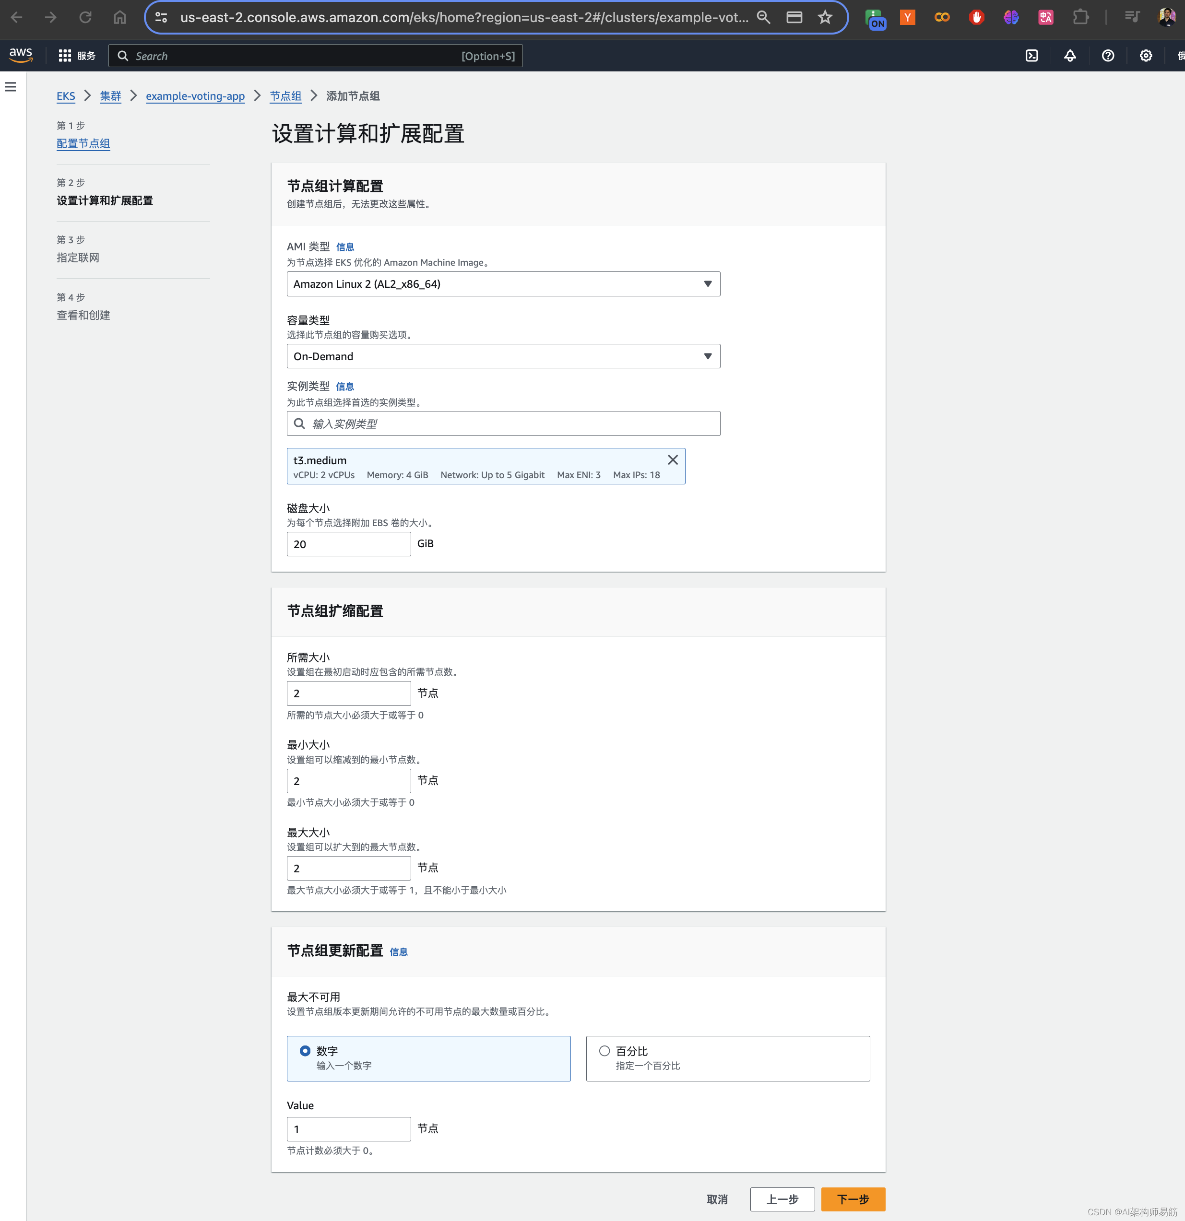Click the 最大大小 nodes input
This screenshot has height=1221, width=1185.
pyautogui.click(x=348, y=868)
